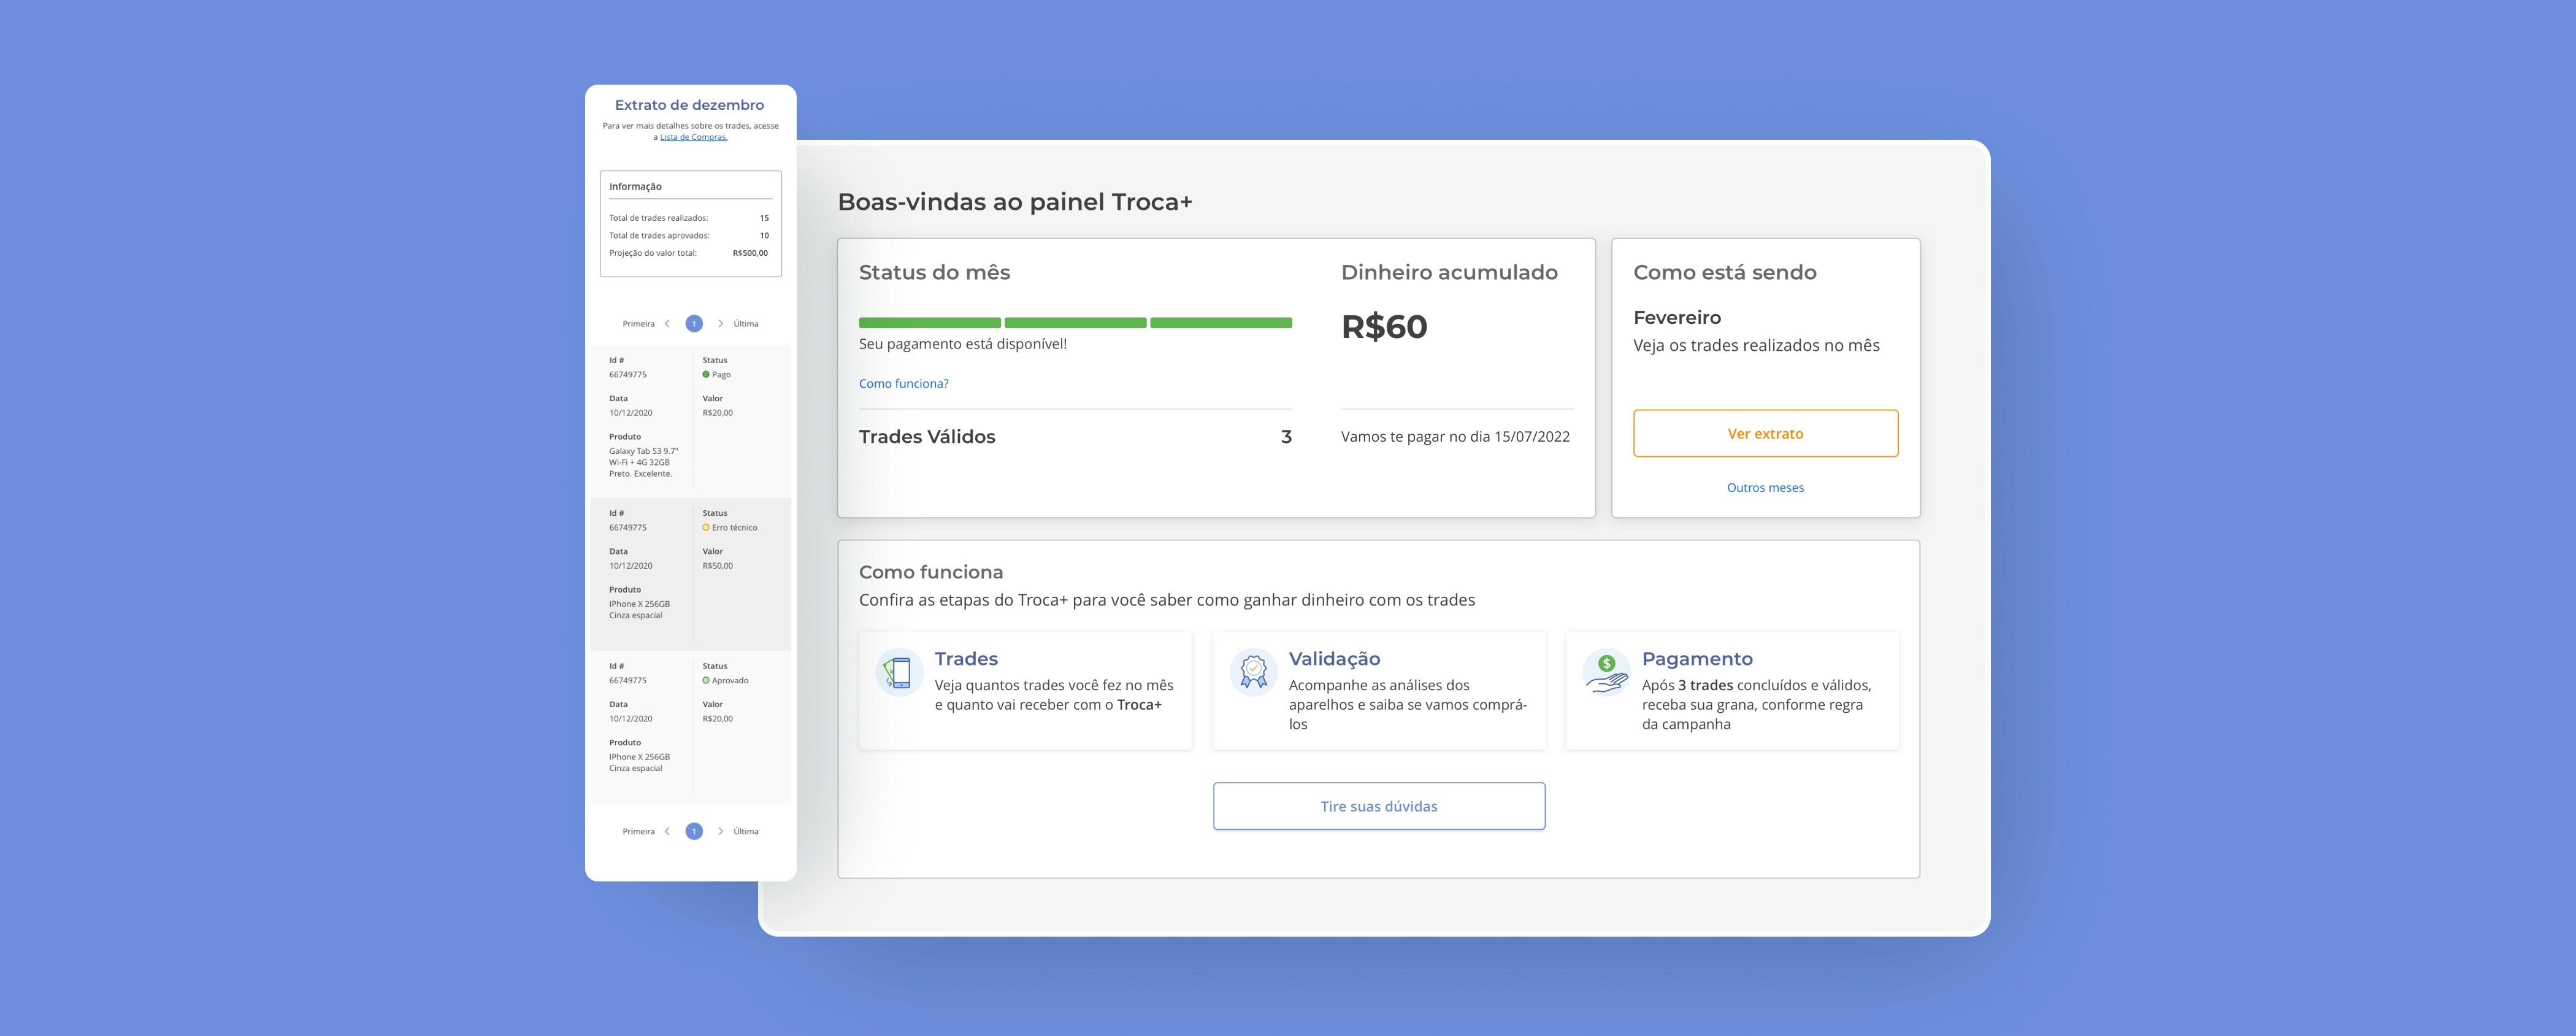Image resolution: width=2576 pixels, height=1036 pixels.
Task: Select page 1 in bottom pagination
Action: (694, 832)
